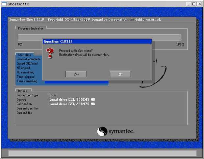Click the '0%' progress label
The height and width of the screenshot is (159, 204).
point(20,44)
